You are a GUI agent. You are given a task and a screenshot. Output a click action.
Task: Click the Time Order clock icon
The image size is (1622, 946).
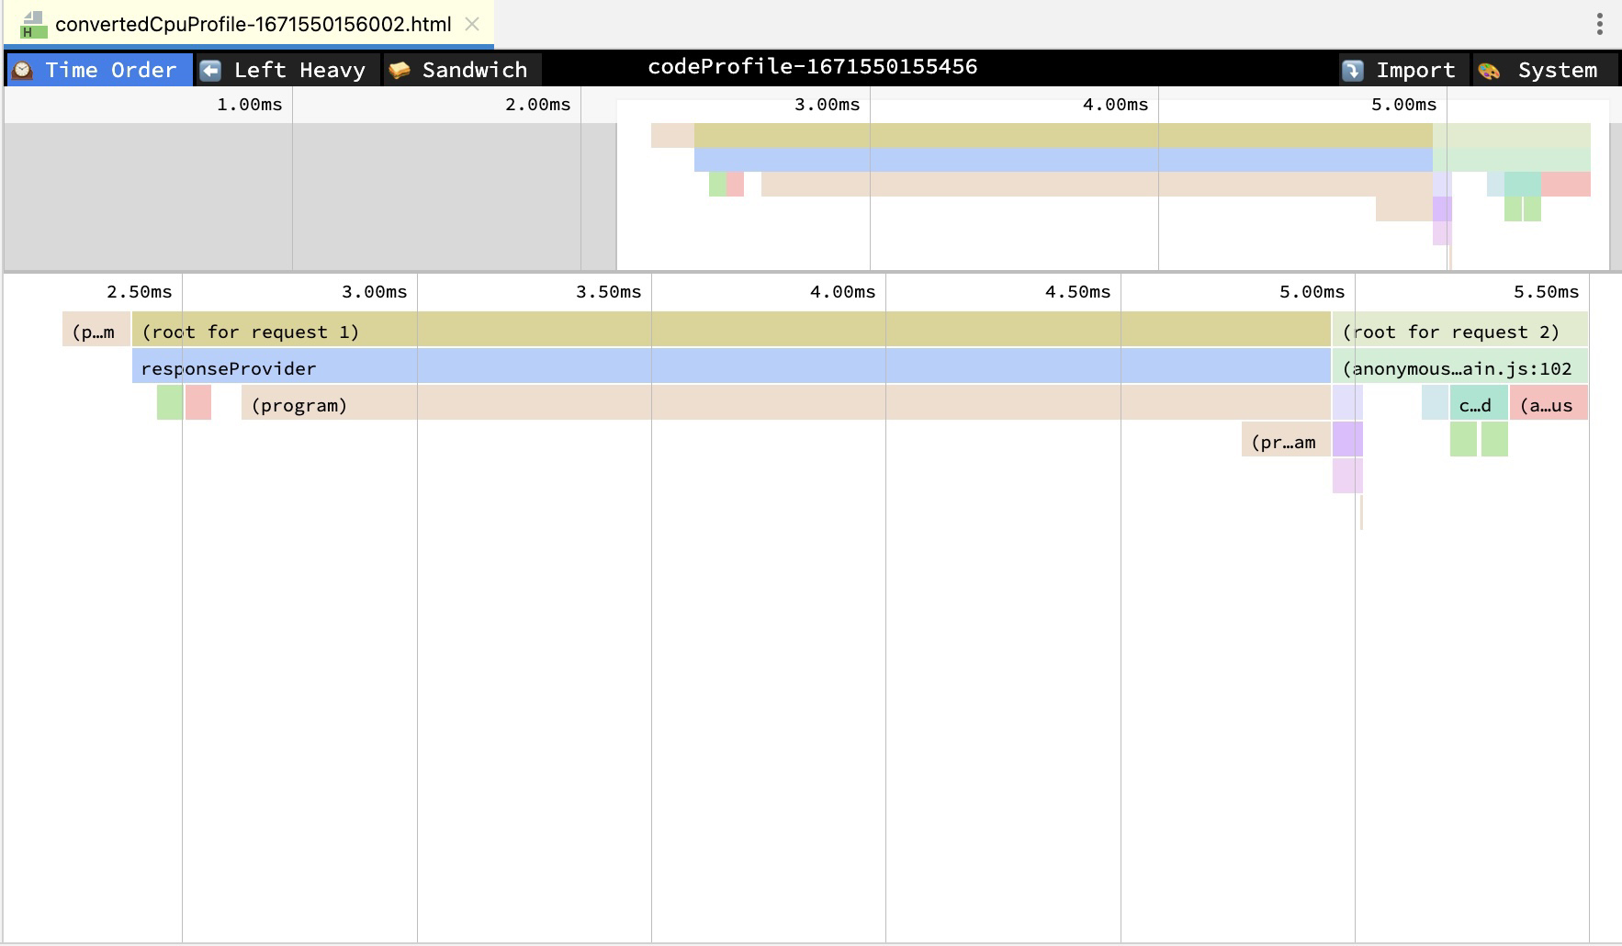click(22, 70)
